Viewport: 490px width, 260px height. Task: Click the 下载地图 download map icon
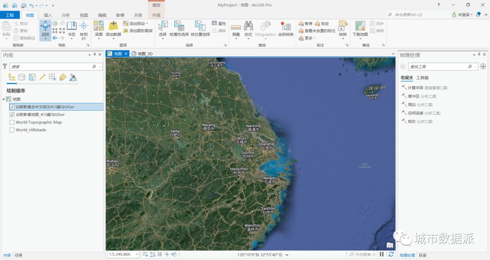click(x=360, y=25)
